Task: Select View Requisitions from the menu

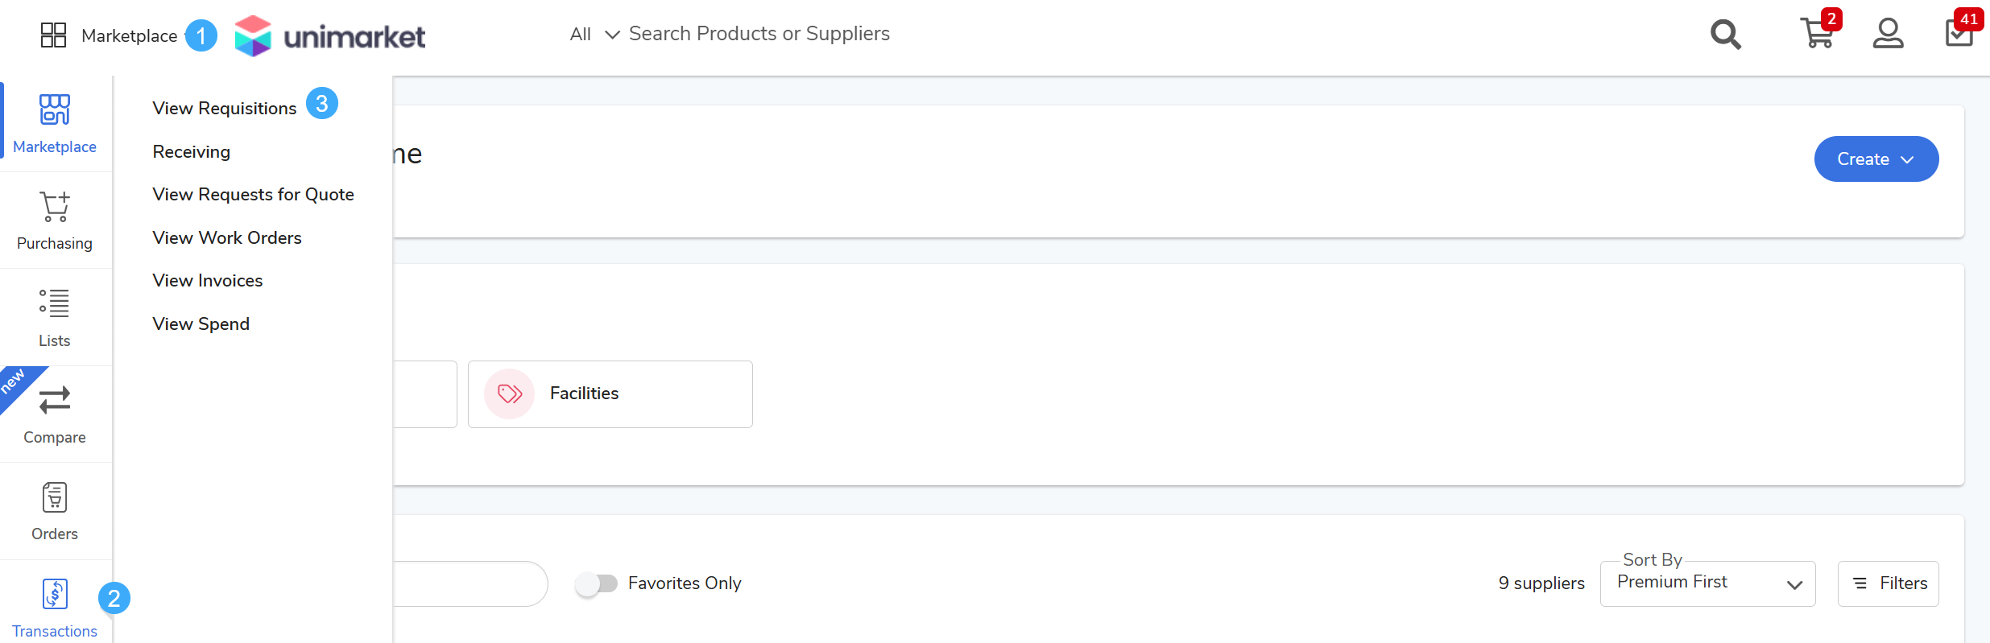Action: pyautogui.click(x=225, y=109)
